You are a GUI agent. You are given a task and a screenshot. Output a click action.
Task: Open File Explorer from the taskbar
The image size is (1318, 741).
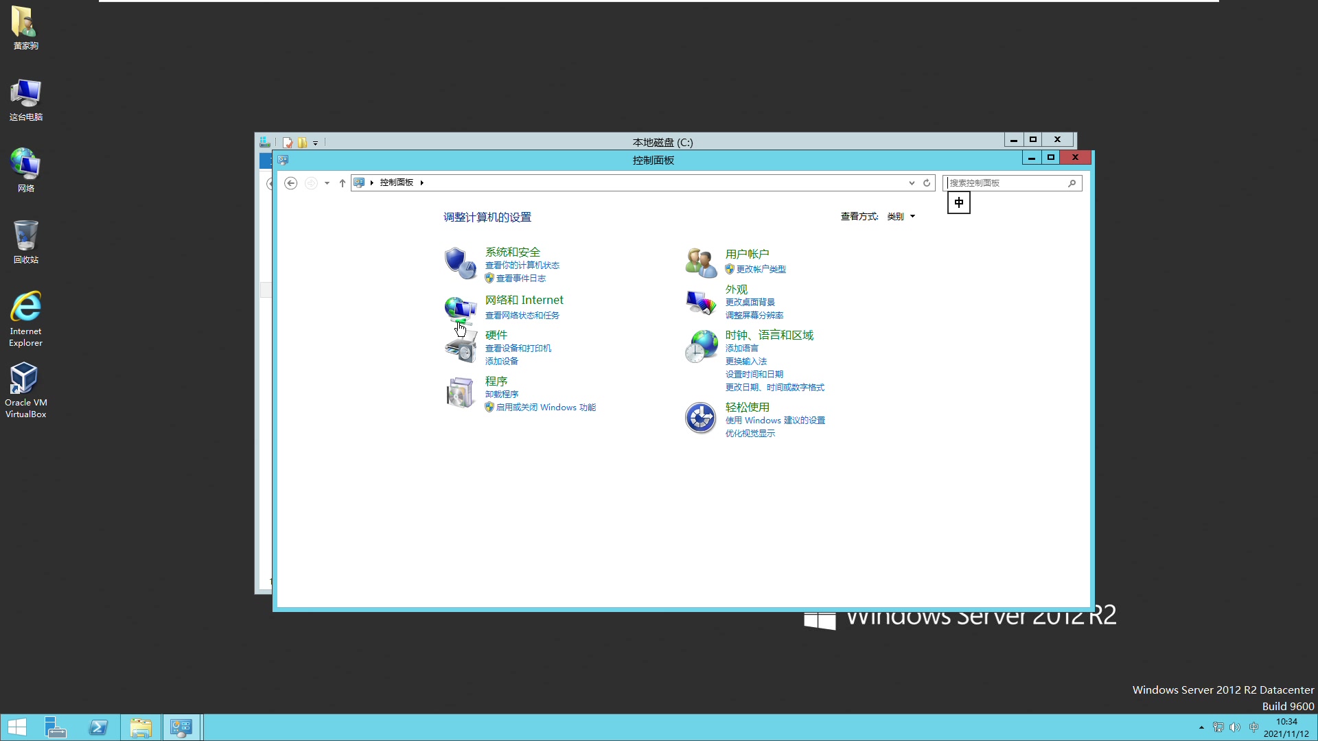click(x=141, y=727)
